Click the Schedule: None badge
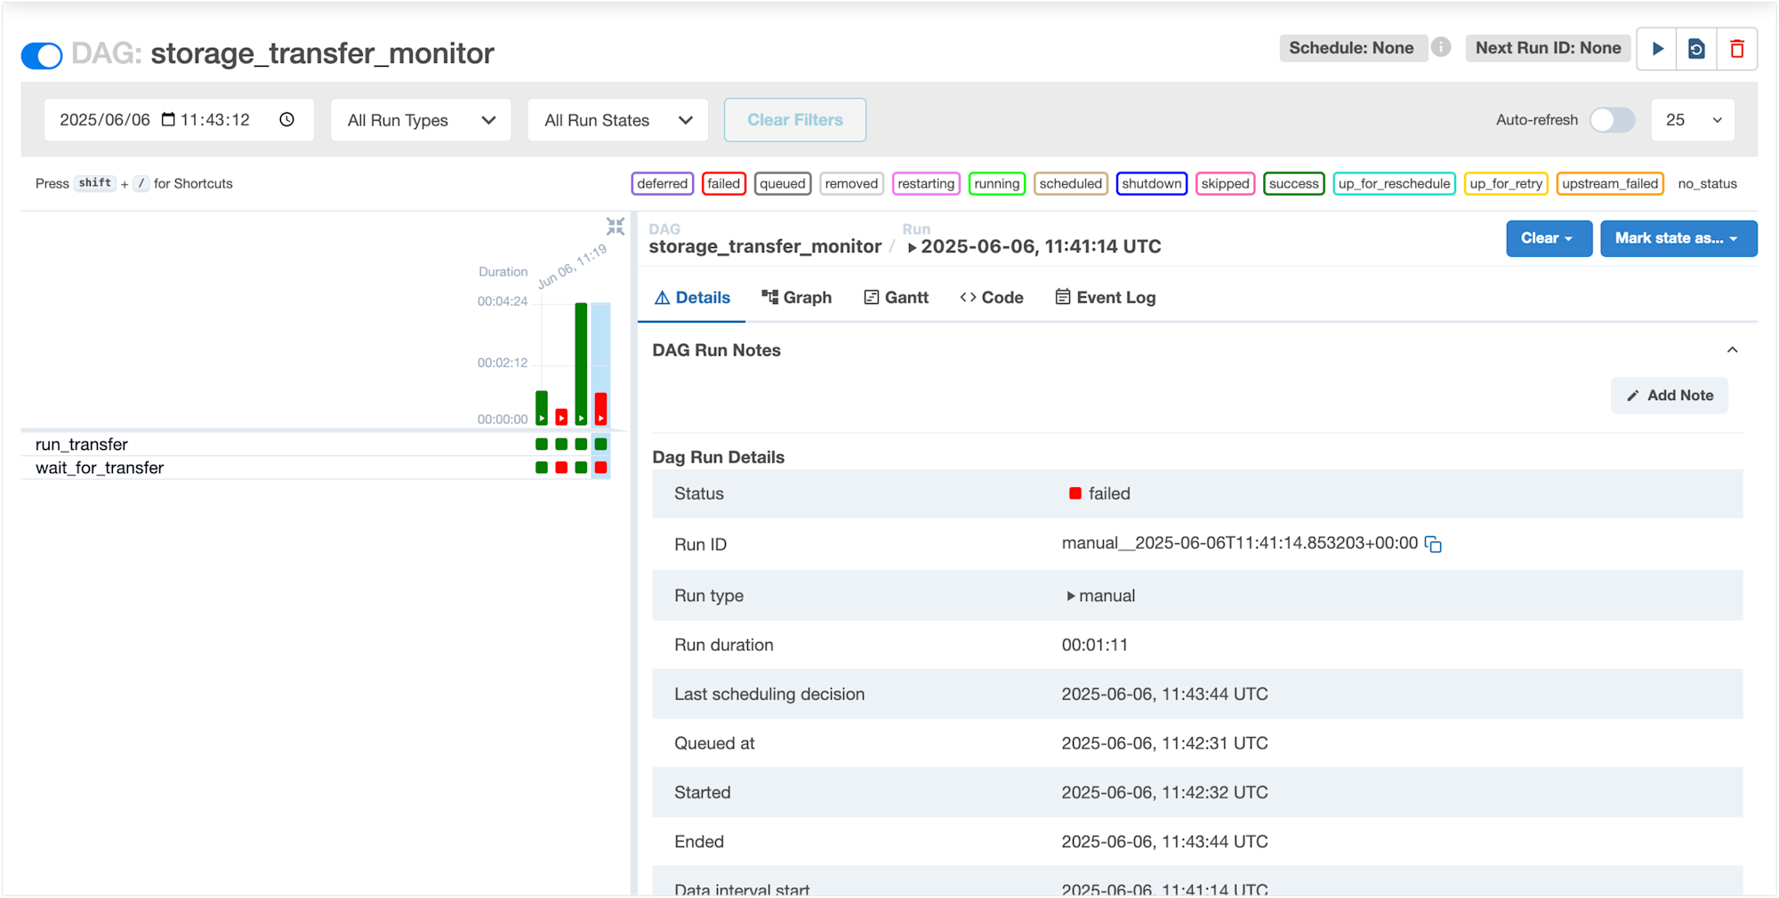This screenshot has height=898, width=1779. (x=1352, y=48)
